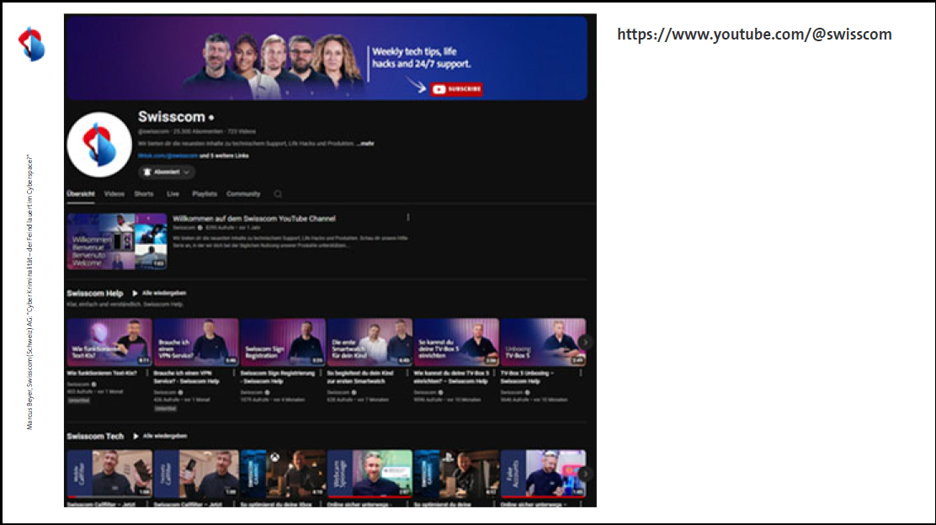Click the Swisscom channel avatar logo

click(x=98, y=145)
